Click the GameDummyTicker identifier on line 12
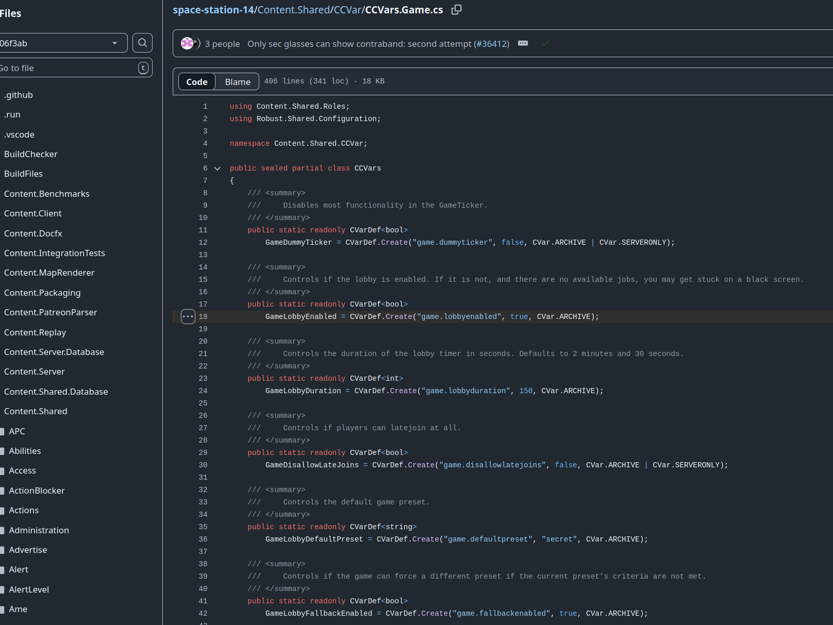Image resolution: width=833 pixels, height=625 pixels. tap(298, 243)
